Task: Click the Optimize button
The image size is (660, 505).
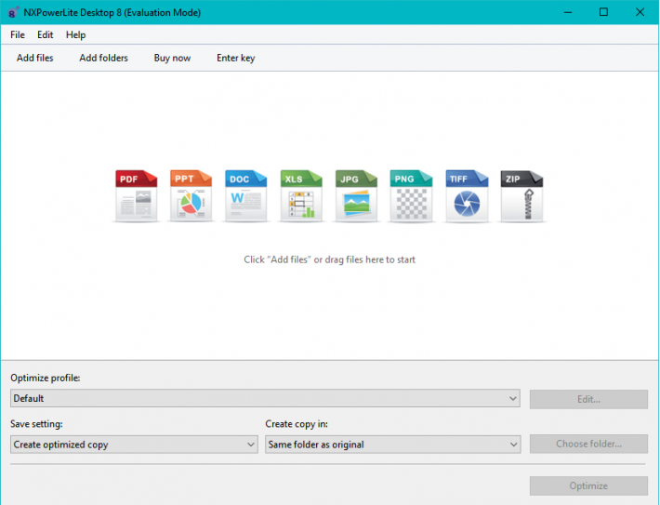Action: coord(588,486)
